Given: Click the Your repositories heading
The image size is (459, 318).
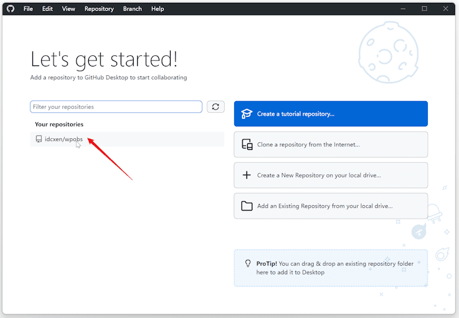Looking at the screenshot, I should click(x=59, y=124).
